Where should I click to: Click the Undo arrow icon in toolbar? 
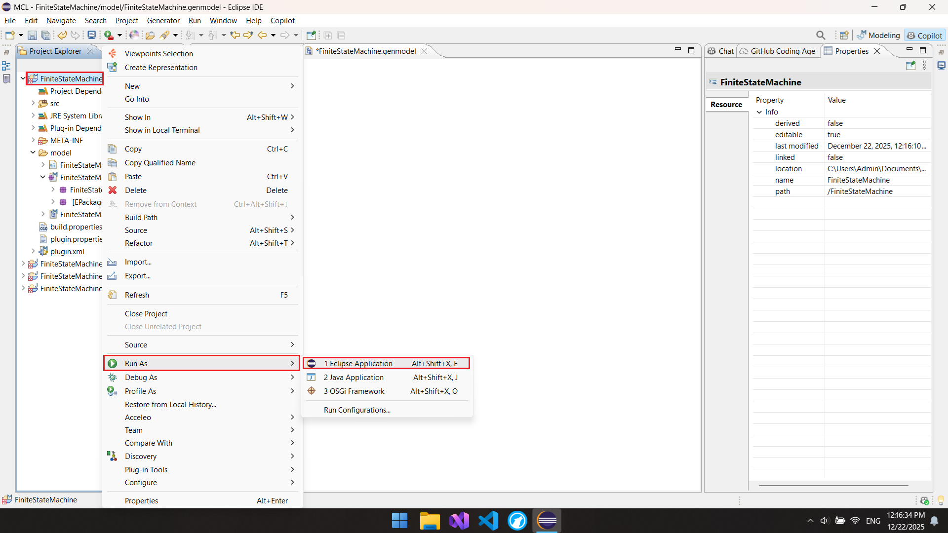[62, 36]
